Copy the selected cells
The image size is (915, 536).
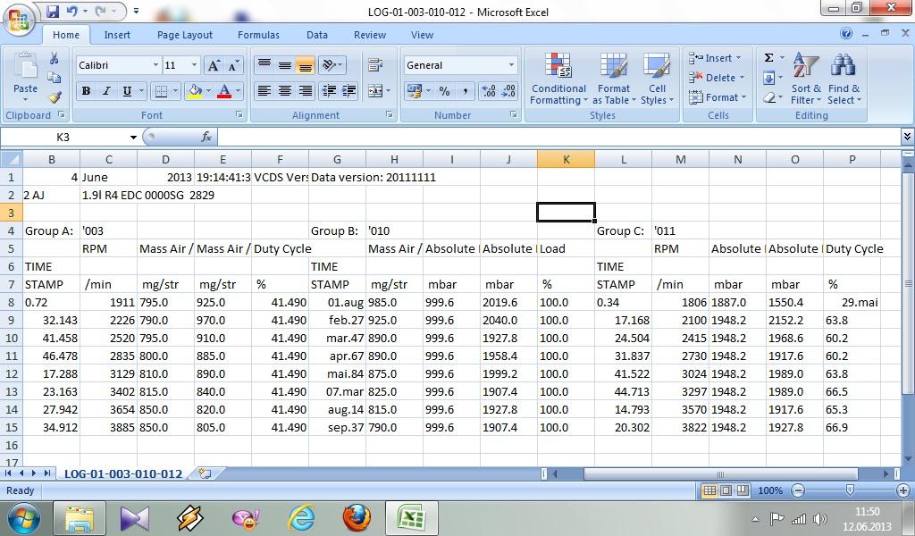[54, 78]
